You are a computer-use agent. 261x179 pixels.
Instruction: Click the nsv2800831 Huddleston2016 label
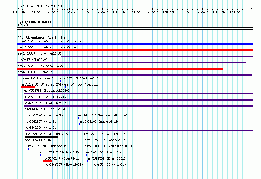pos(108,146)
